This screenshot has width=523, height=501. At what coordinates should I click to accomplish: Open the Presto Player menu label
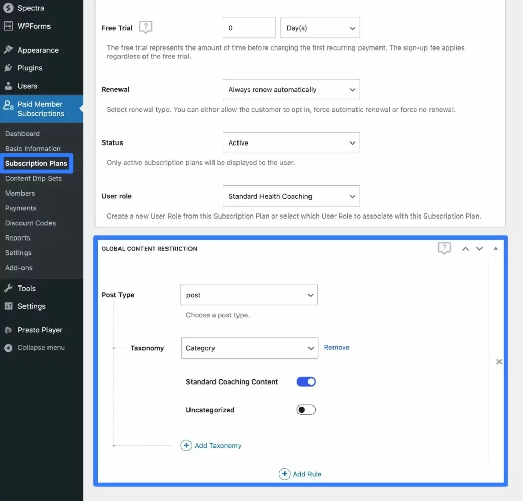40,330
